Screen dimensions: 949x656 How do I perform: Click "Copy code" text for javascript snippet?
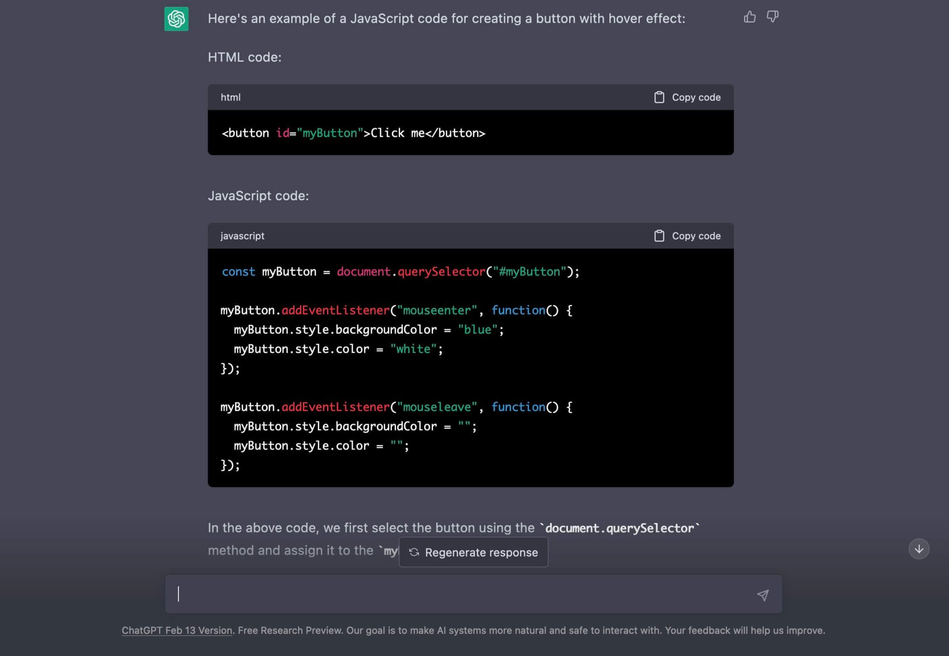696,236
